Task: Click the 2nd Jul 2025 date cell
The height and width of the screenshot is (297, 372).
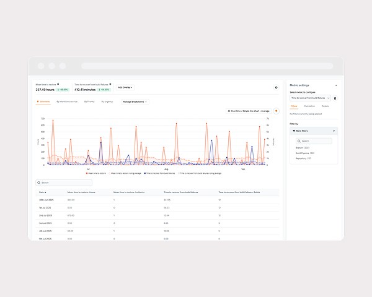Action: pos(45,215)
